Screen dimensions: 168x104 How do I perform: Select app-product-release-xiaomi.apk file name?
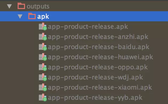coord(100,88)
